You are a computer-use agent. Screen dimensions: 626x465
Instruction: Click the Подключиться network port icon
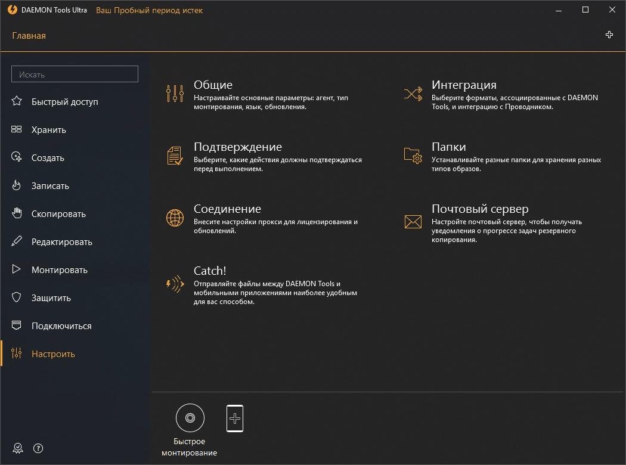point(16,325)
